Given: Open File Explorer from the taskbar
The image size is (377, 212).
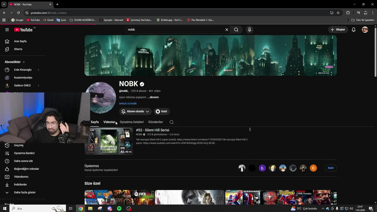Looking at the screenshot, I should (x=90, y=208).
